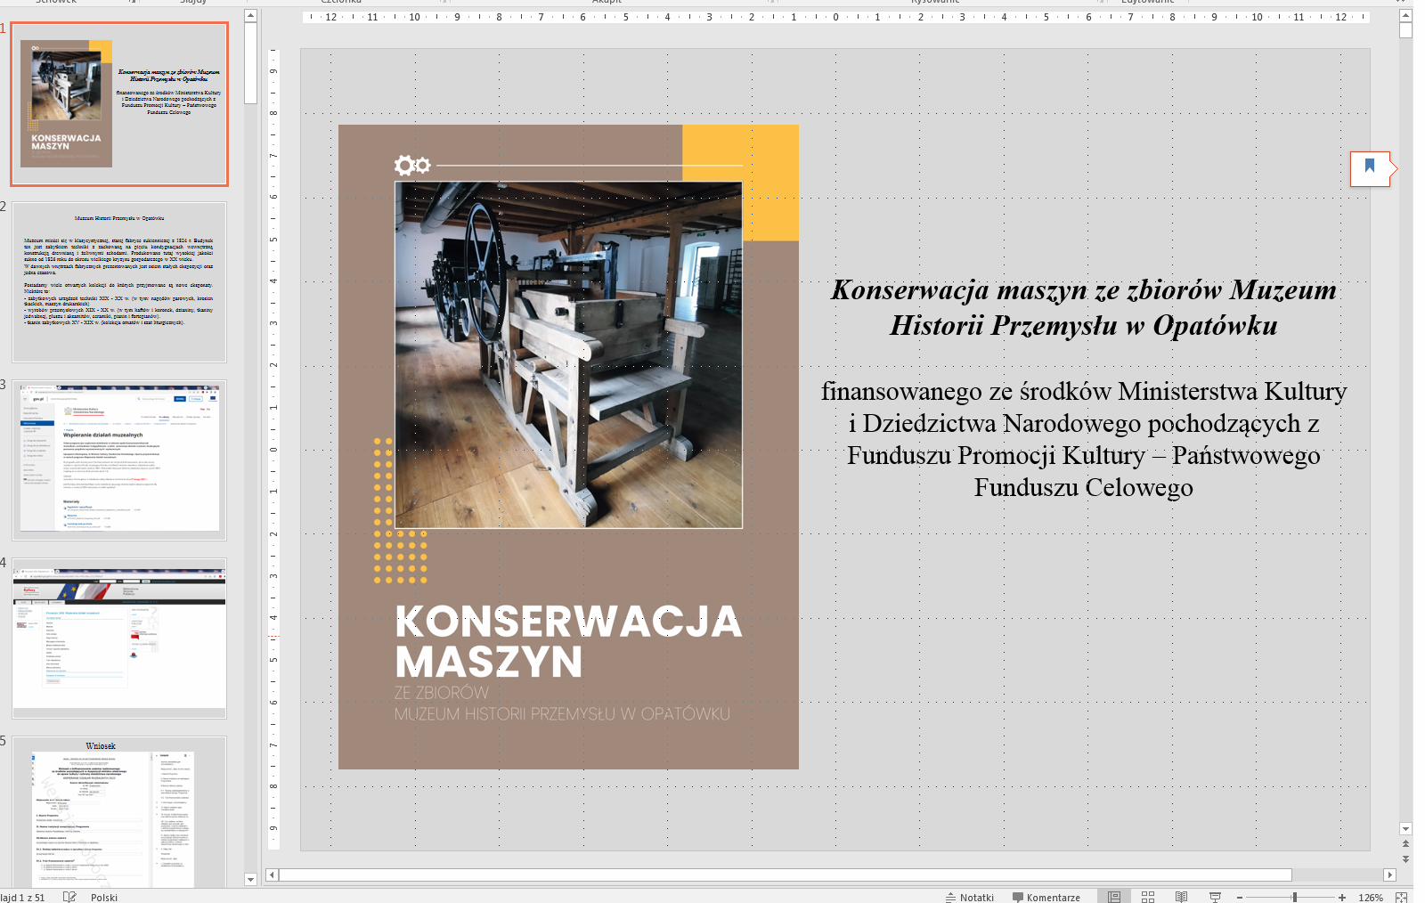Click the zoom slider handle
This screenshot has height=903, width=1425.
[x=1294, y=897]
